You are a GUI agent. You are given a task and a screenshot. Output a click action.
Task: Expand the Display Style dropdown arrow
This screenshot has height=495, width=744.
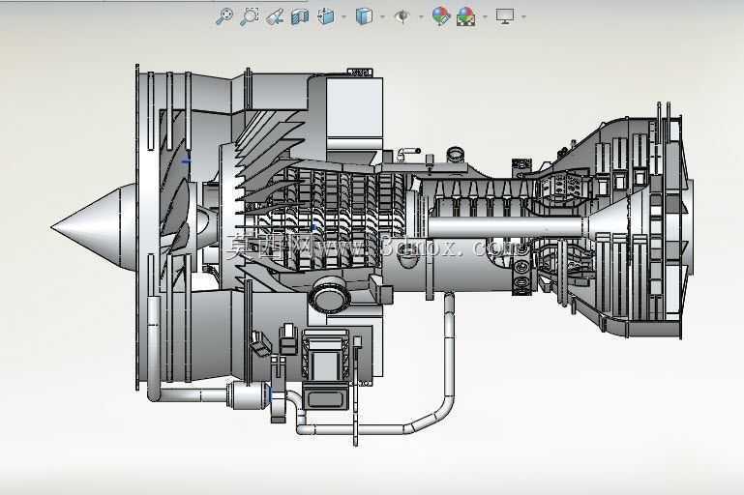pos(382,17)
